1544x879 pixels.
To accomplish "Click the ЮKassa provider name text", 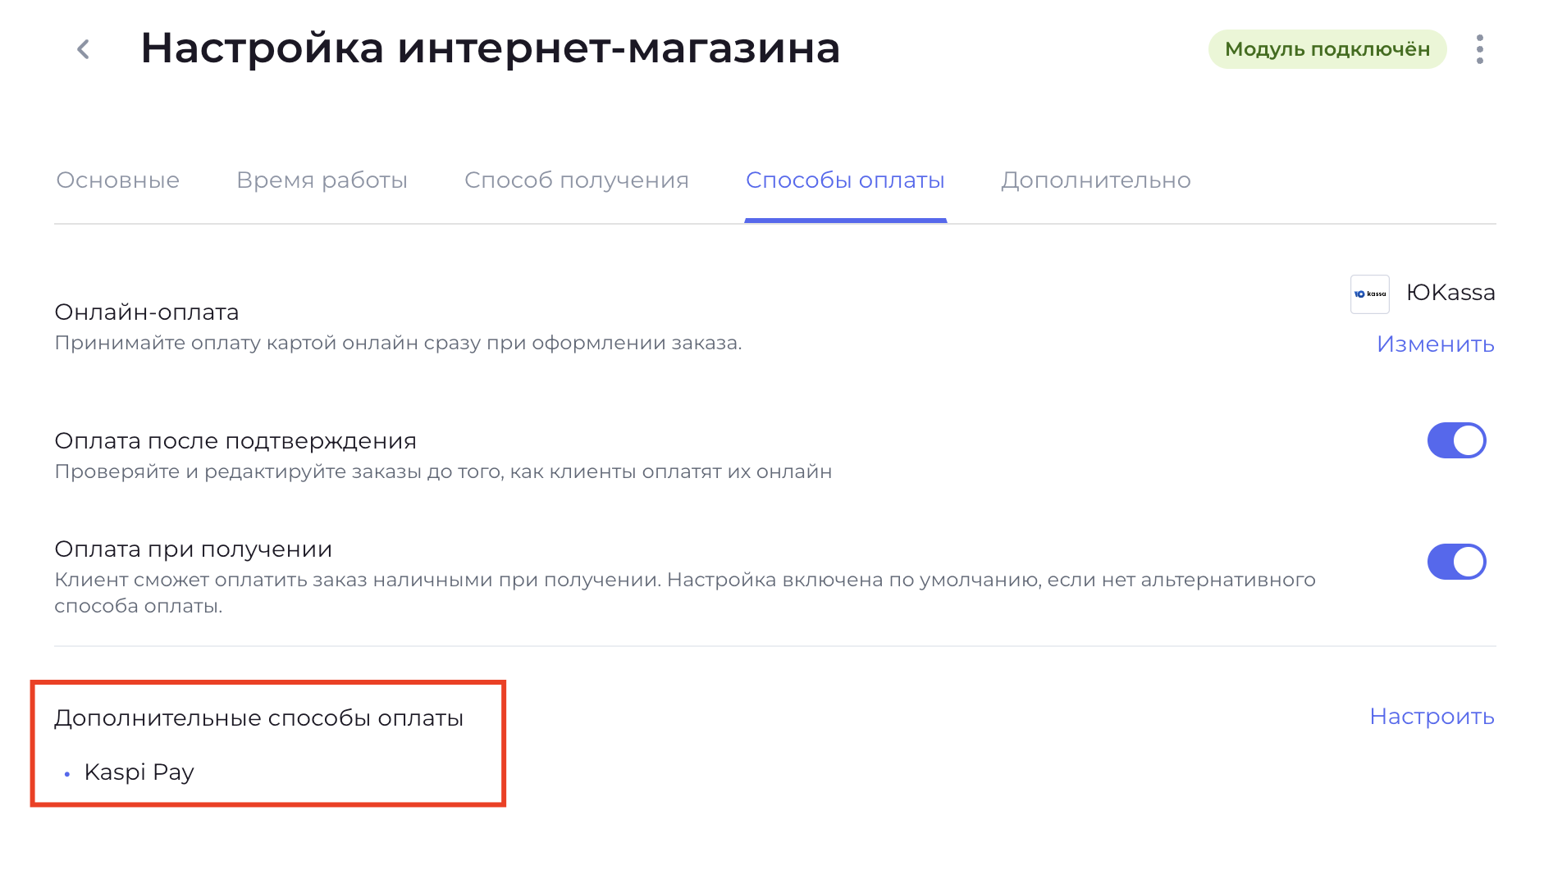I will tap(1450, 293).
